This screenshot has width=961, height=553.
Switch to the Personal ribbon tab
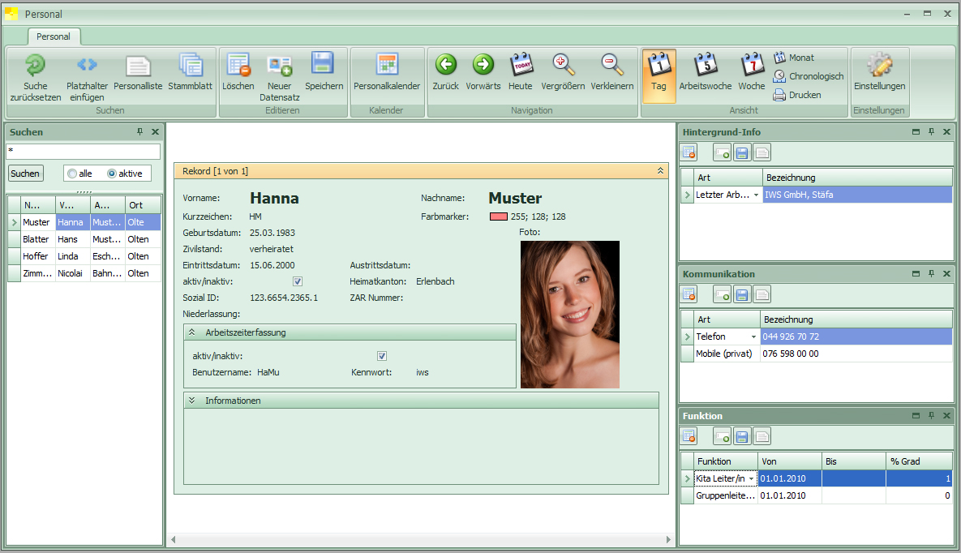click(54, 36)
